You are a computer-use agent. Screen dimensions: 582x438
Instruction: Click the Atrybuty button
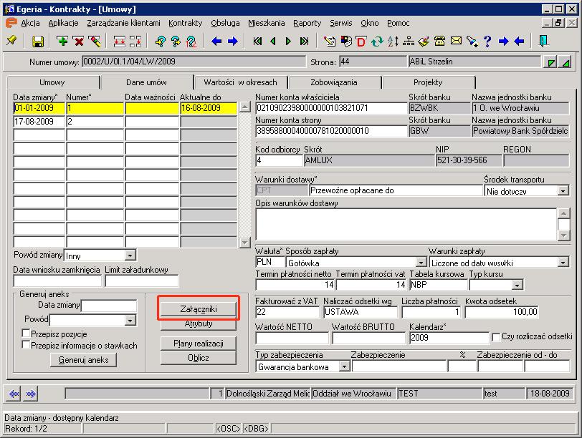(x=199, y=324)
